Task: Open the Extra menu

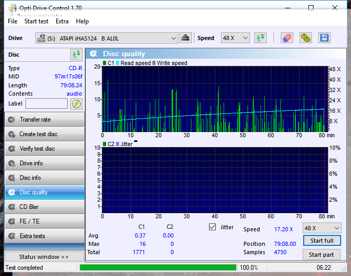Action: coord(62,21)
